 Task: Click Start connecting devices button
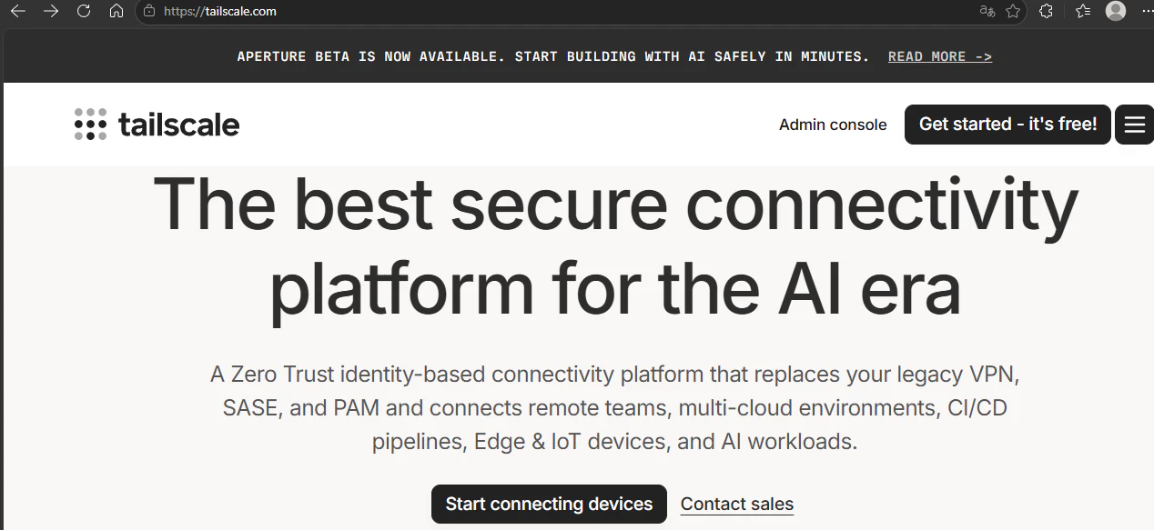pos(549,504)
